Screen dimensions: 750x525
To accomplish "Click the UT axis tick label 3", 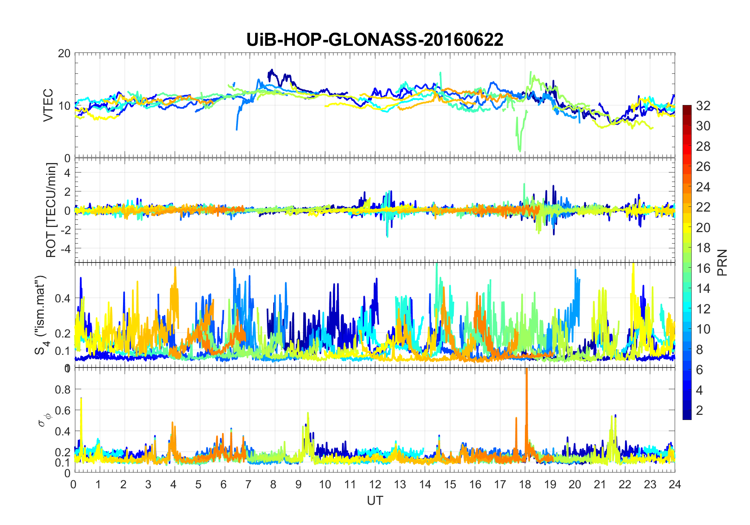I will coord(148,484).
